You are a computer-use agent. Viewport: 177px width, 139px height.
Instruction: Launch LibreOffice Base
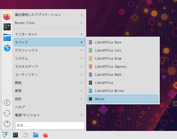[123, 42]
